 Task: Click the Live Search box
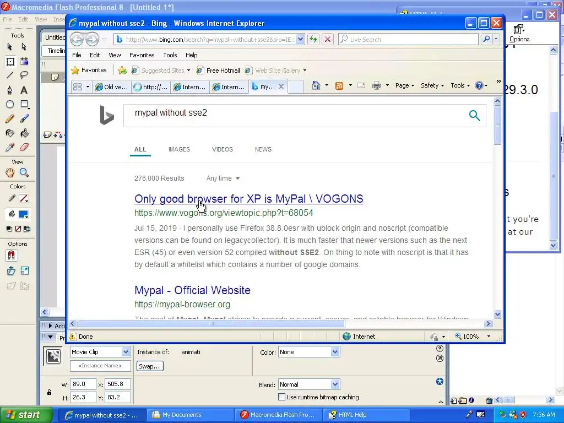pyautogui.click(x=408, y=39)
